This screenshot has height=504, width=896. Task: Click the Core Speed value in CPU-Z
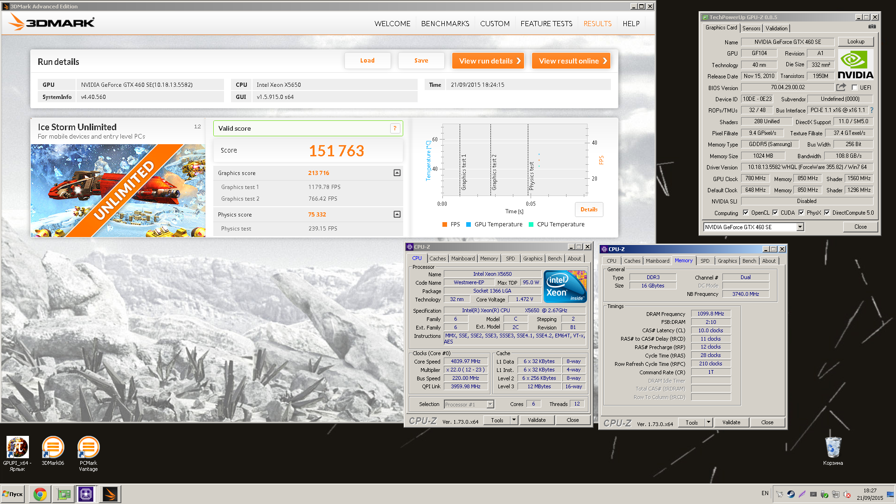(466, 361)
